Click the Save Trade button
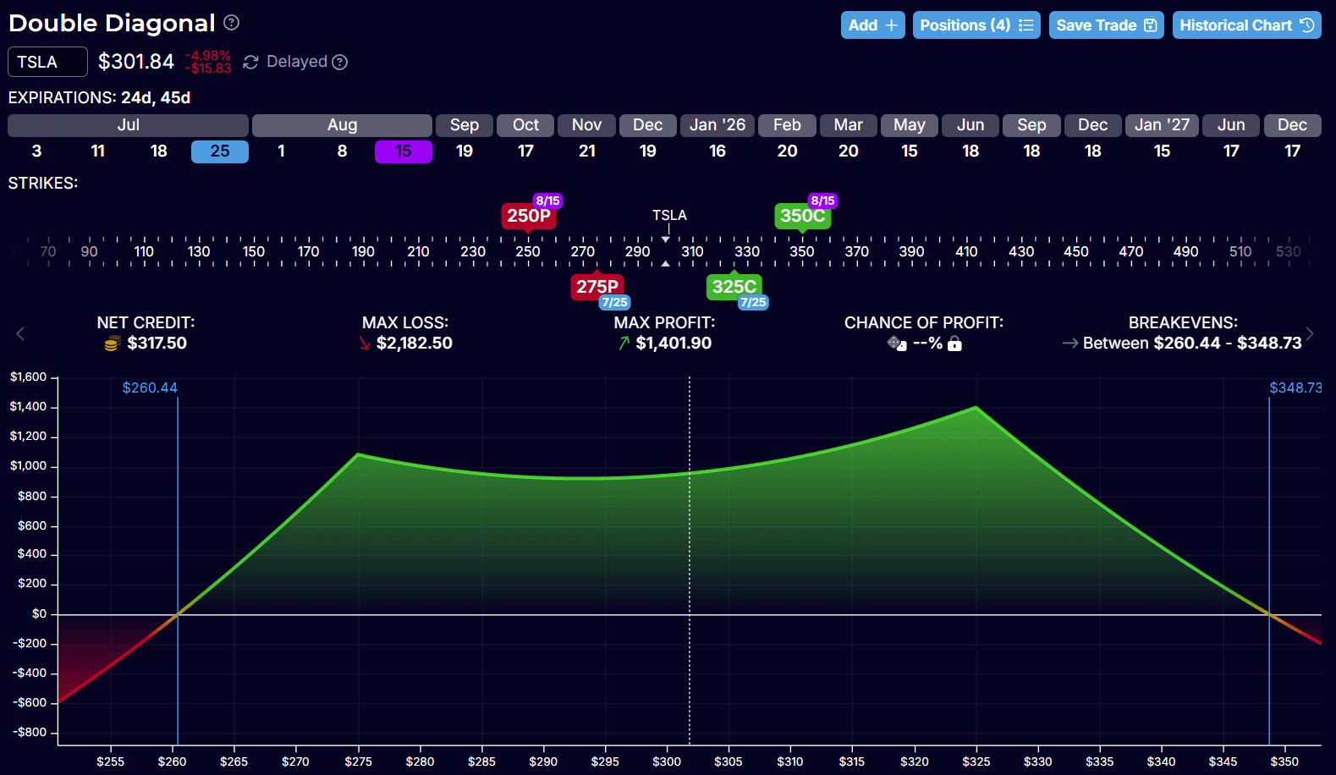1336x775 pixels. pos(1105,25)
